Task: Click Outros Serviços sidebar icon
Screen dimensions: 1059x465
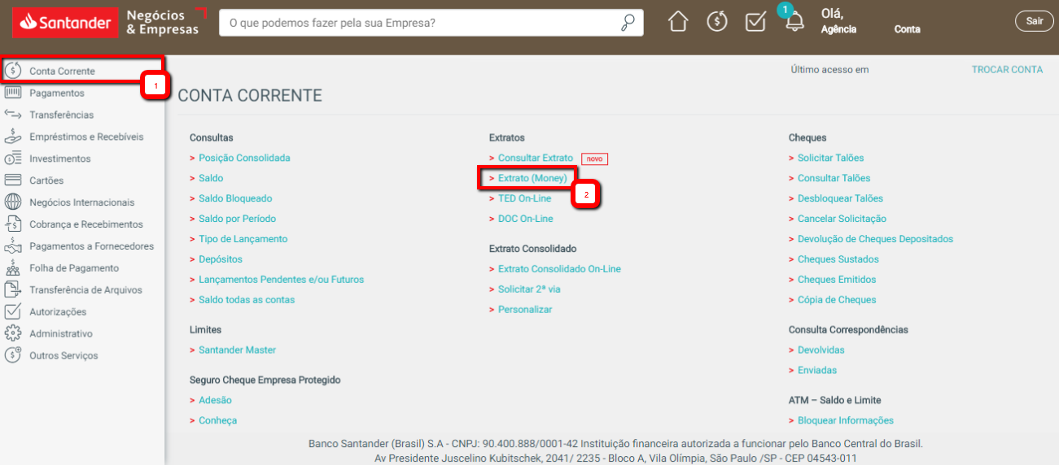Action: point(13,356)
